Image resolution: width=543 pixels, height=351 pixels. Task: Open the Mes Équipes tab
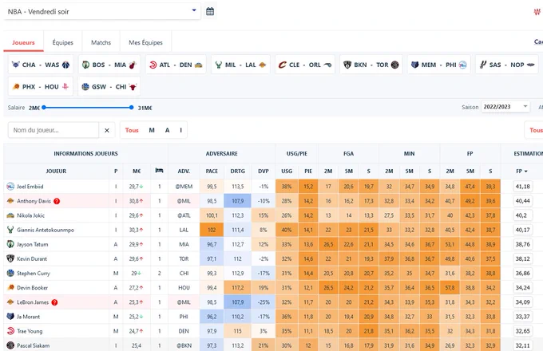coord(145,42)
